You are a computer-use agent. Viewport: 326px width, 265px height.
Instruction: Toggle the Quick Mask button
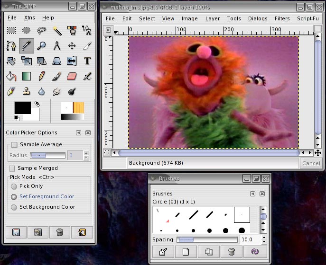click(x=107, y=153)
